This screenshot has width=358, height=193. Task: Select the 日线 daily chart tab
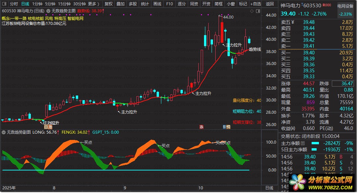(25, 4)
